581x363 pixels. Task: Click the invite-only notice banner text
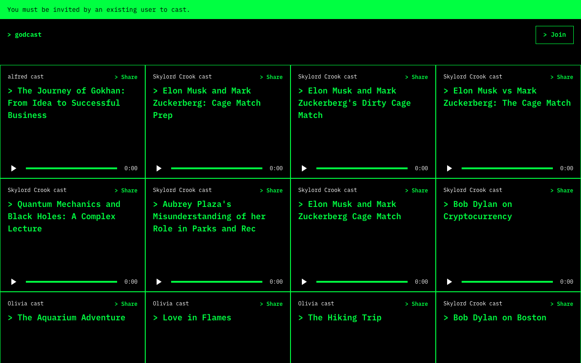tap(98, 10)
